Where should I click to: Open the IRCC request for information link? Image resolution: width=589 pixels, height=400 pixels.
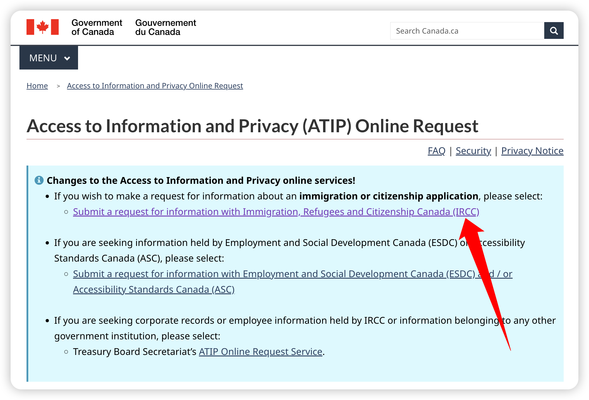point(276,212)
